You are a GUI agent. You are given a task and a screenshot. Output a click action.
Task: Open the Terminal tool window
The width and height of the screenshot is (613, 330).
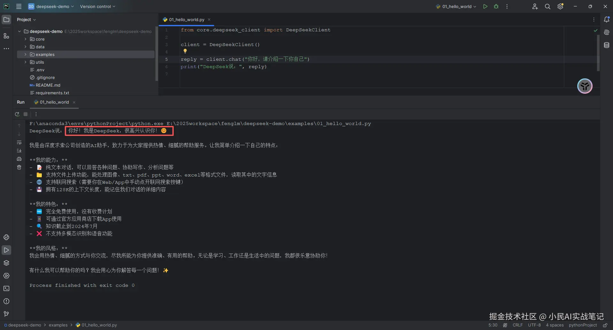point(6,288)
